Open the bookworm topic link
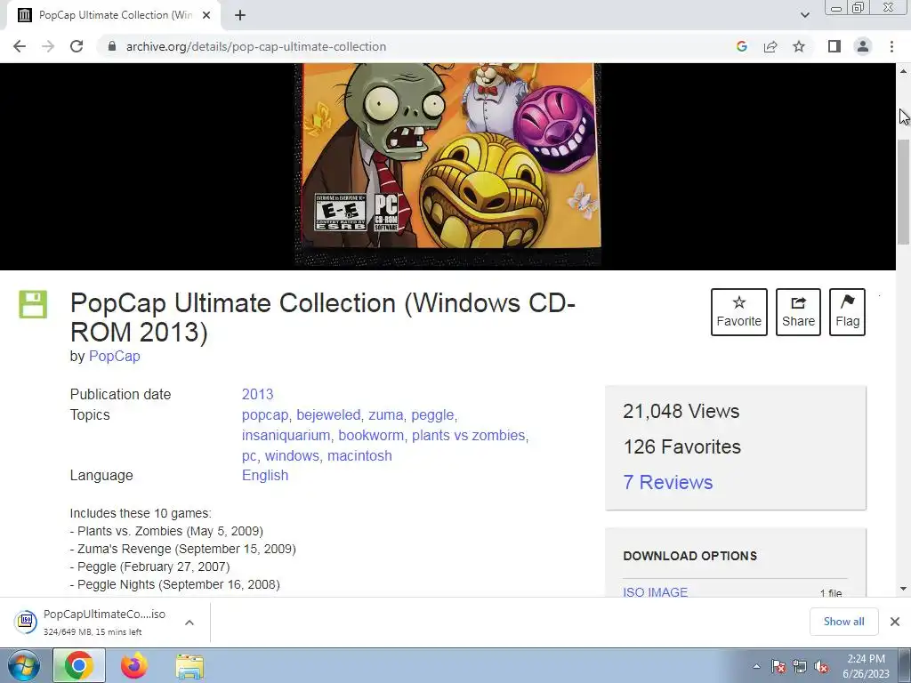 coord(373,436)
